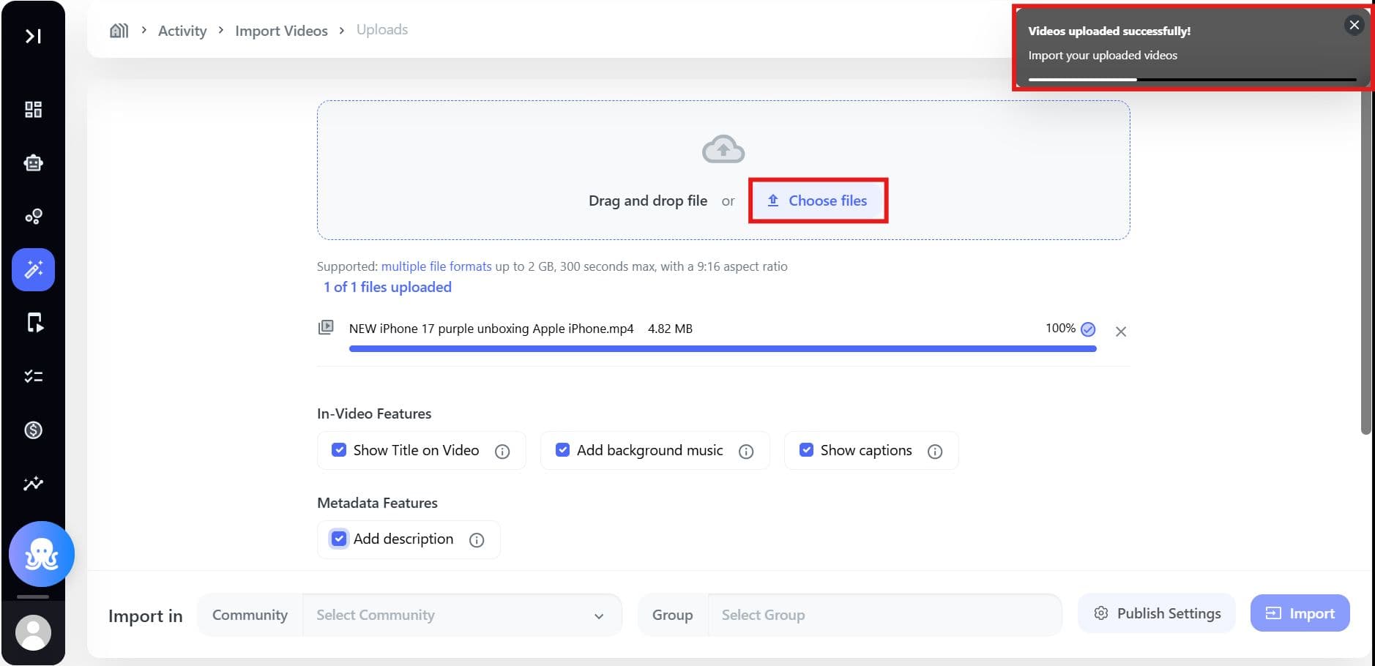The width and height of the screenshot is (1375, 666).
Task: Open the octopus assistant bubble
Action: (42, 554)
